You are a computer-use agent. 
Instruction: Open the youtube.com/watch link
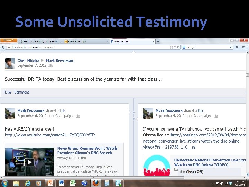[x=50, y=135]
